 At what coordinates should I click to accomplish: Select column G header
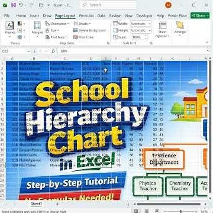pyautogui.click(x=128, y=59)
